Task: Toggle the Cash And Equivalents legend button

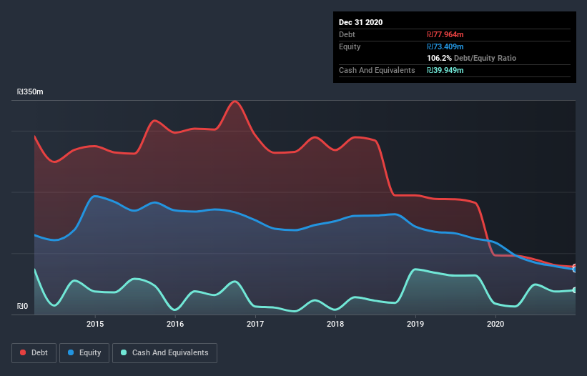Action: tap(164, 353)
